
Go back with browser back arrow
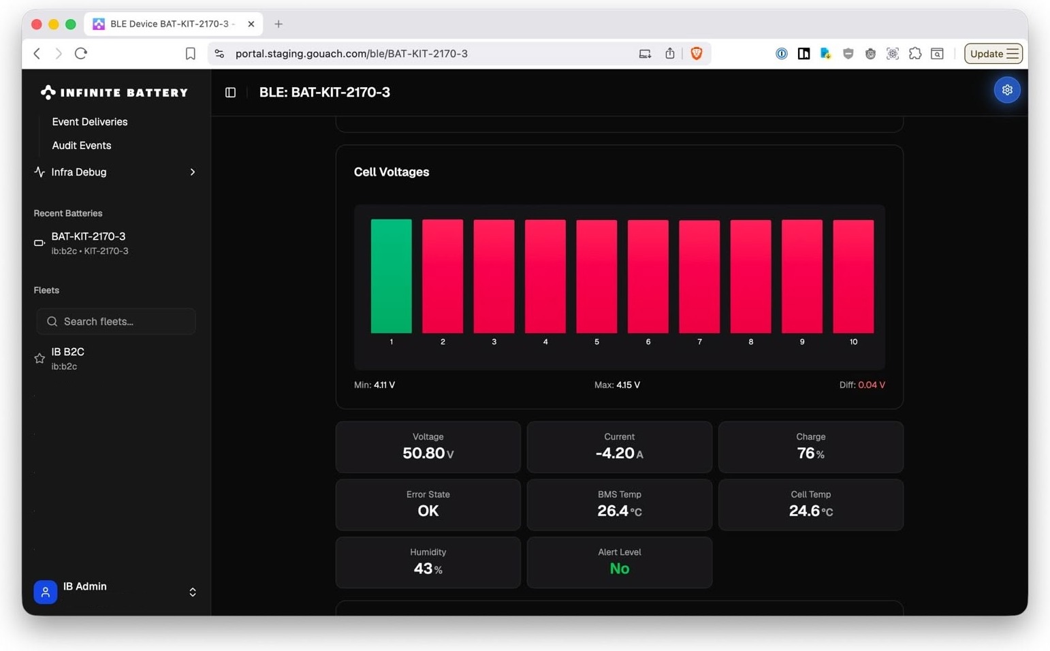37,53
